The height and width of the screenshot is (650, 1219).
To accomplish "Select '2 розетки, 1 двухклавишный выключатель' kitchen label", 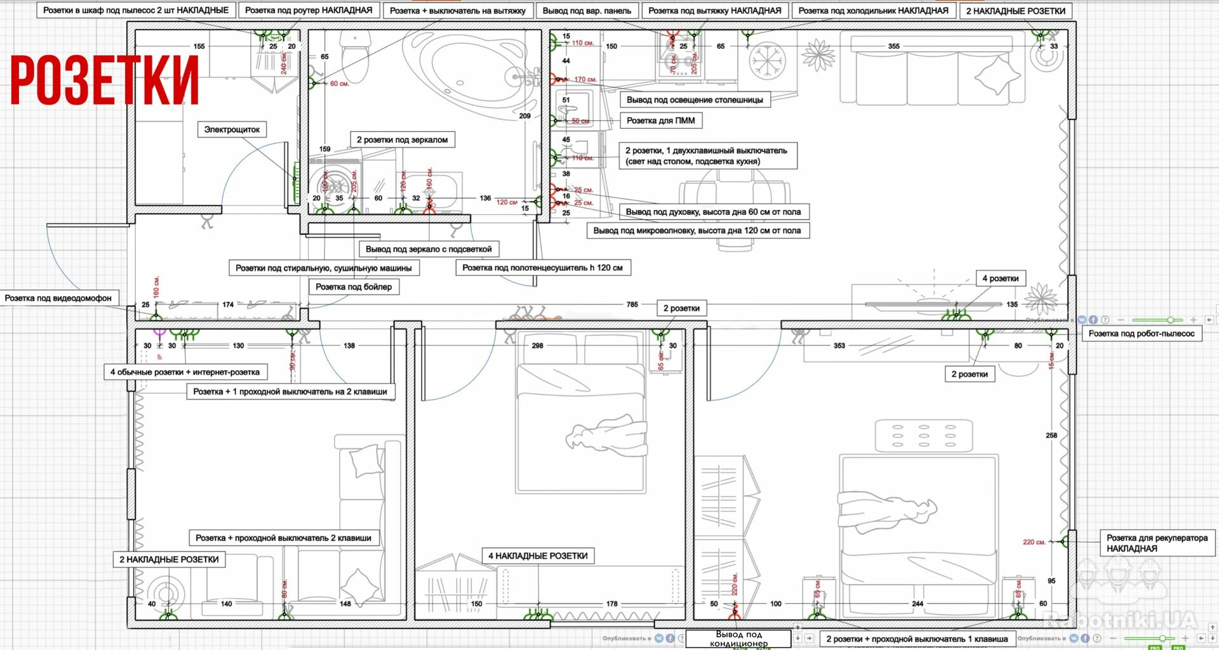I will (708, 155).
